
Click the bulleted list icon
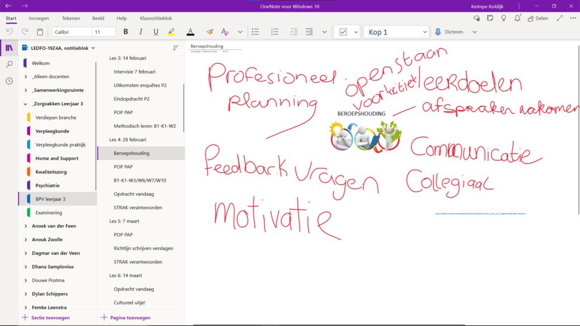(255, 32)
